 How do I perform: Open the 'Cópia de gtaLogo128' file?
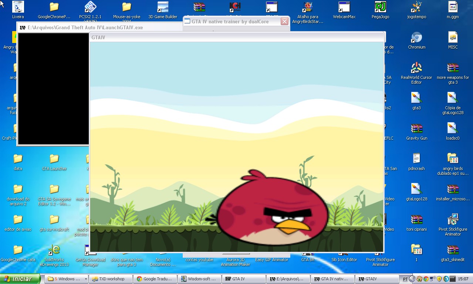(453, 98)
